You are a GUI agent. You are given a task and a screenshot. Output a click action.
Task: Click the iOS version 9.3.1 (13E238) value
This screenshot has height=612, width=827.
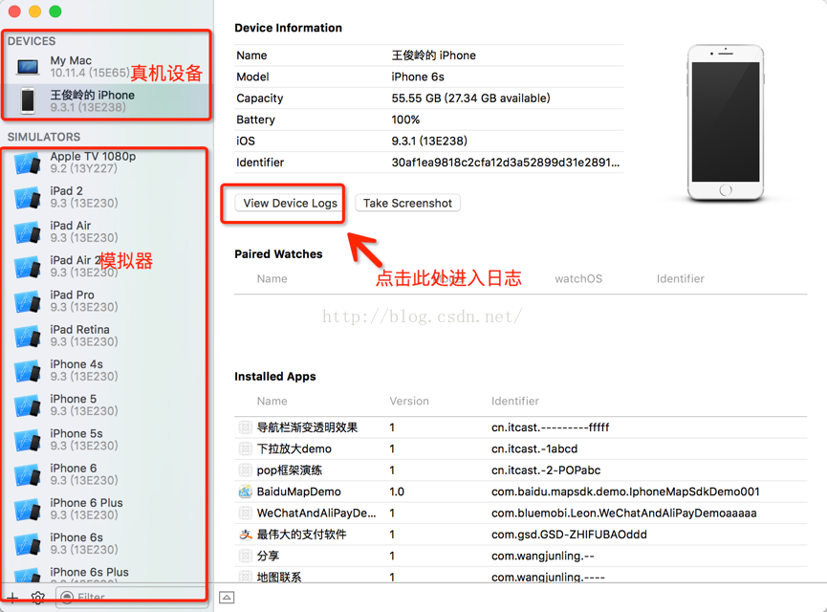tap(429, 141)
